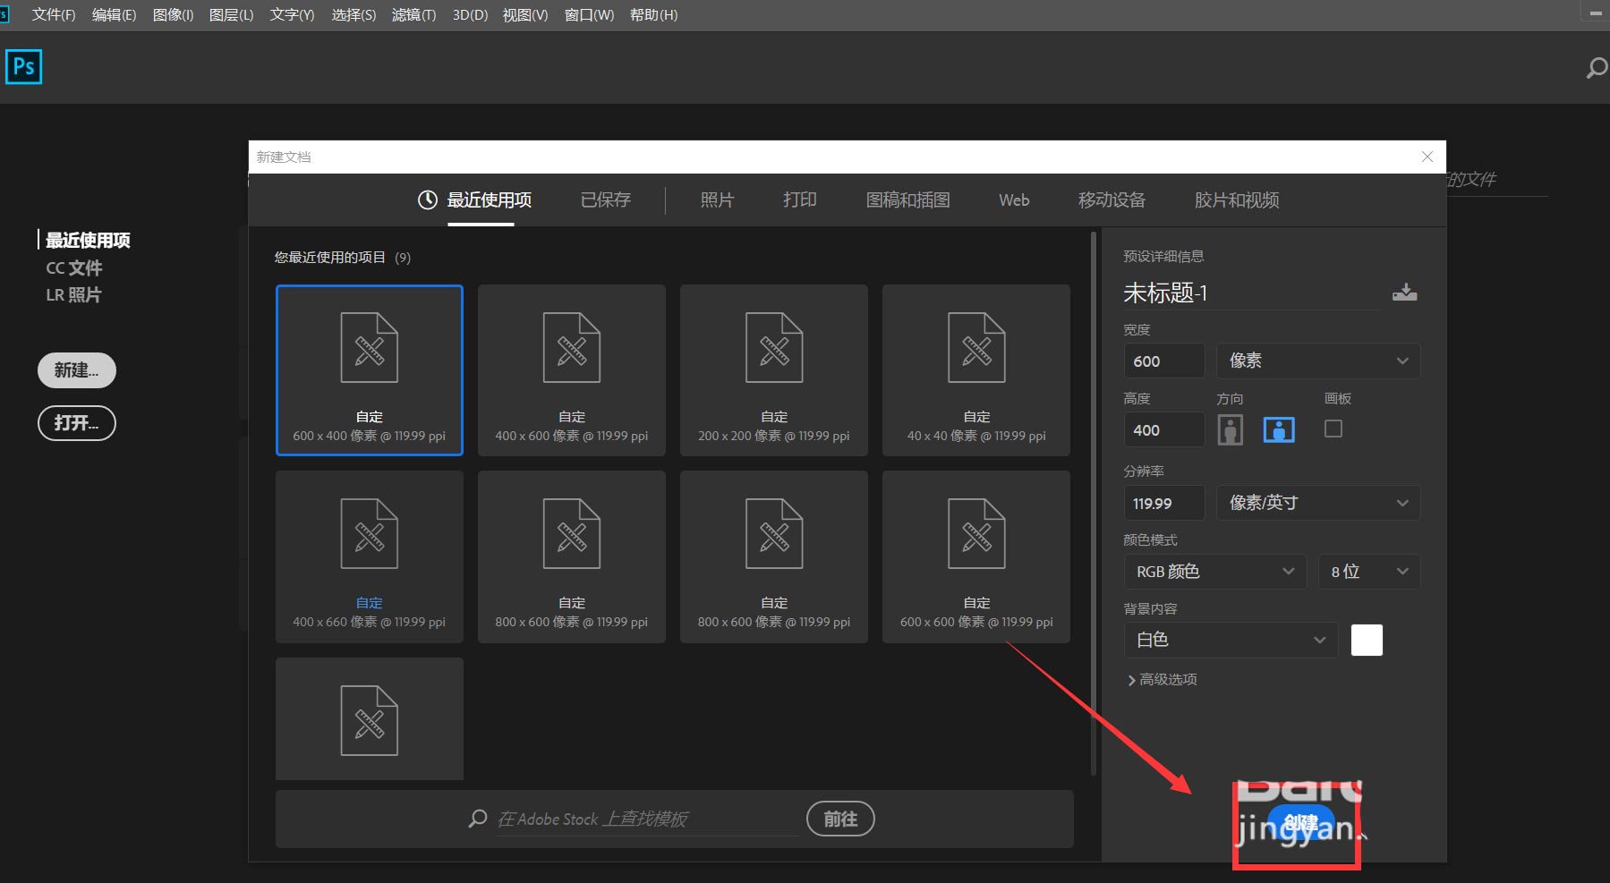Click the Adobe Stock template search field

click(647, 819)
